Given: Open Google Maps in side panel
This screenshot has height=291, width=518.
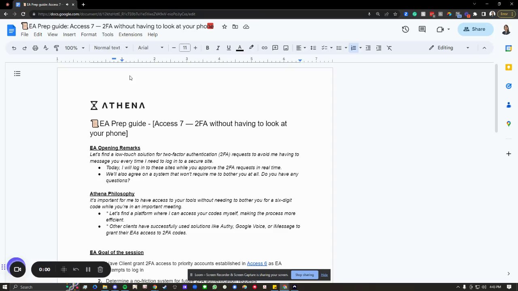Looking at the screenshot, I should click(x=509, y=124).
